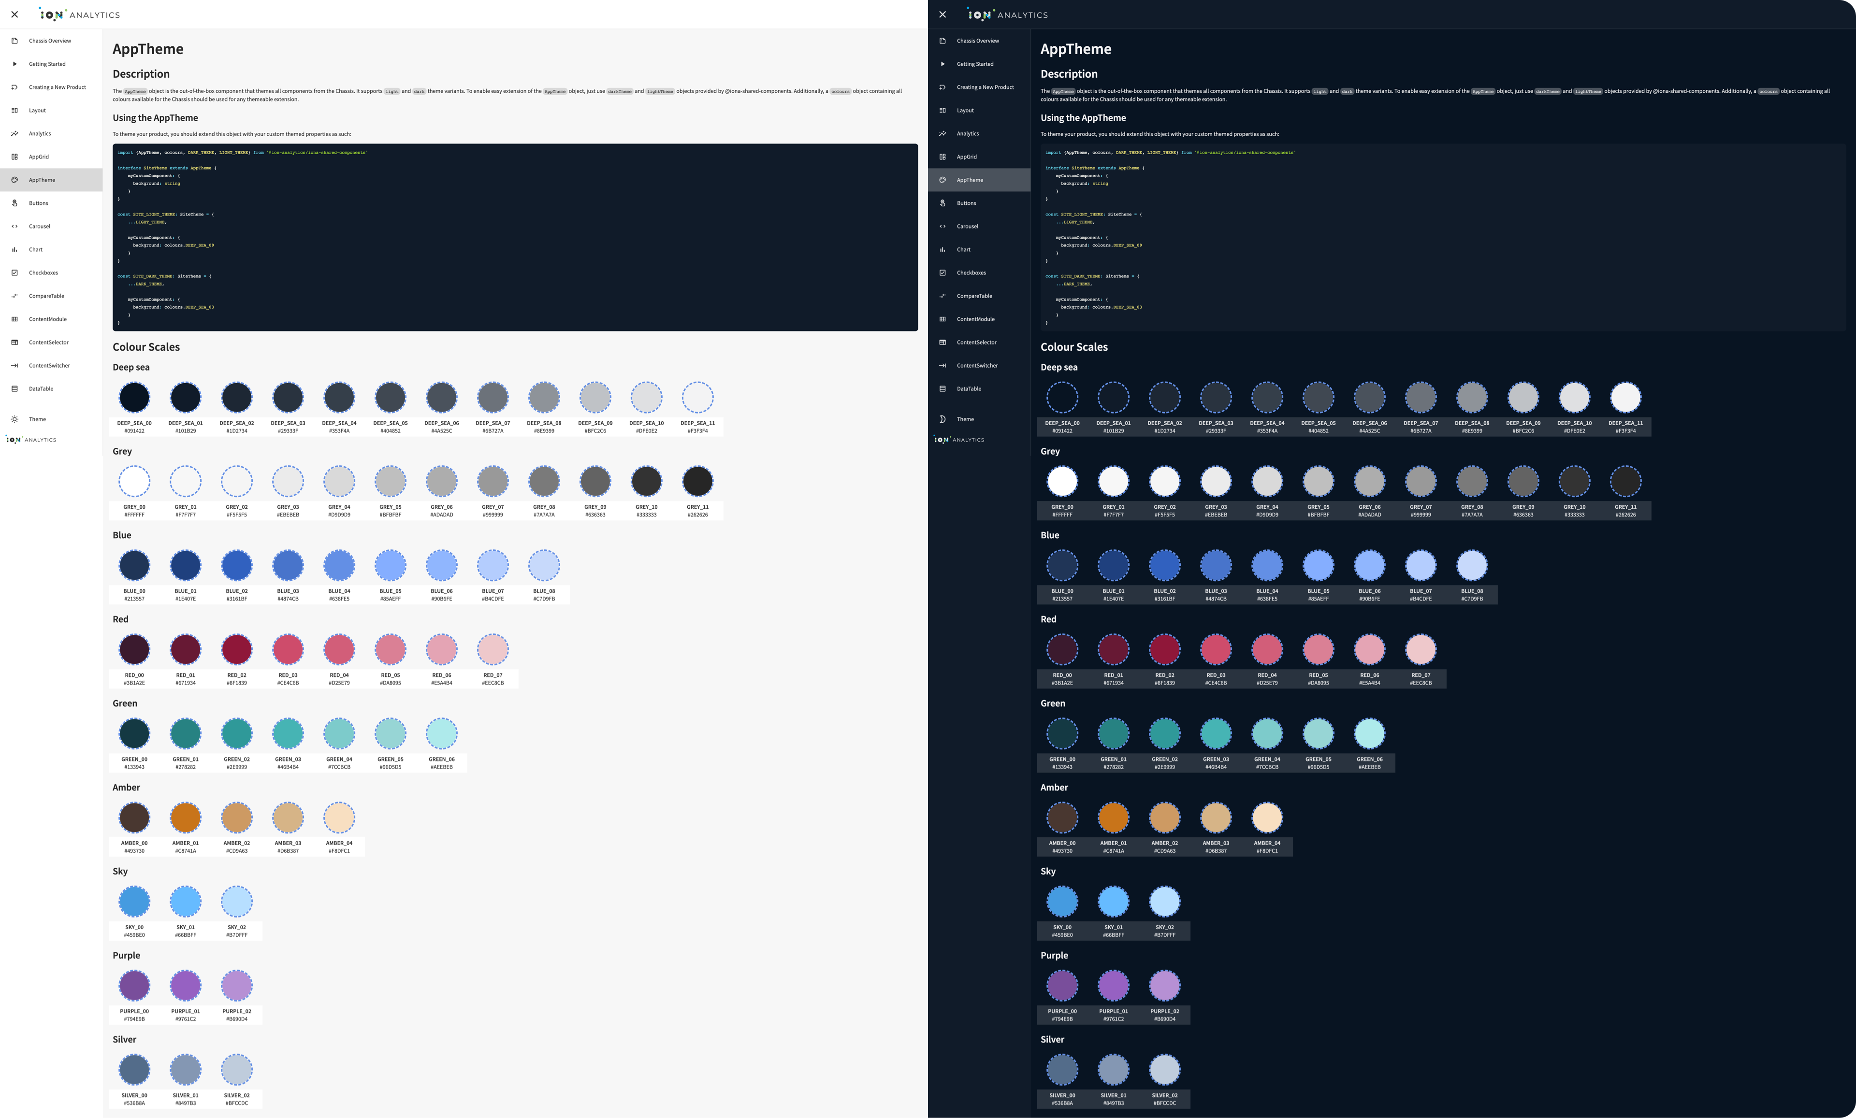The image size is (1856, 1118).
Task: Click the DataTable icon in light sidebar
Action: point(14,388)
